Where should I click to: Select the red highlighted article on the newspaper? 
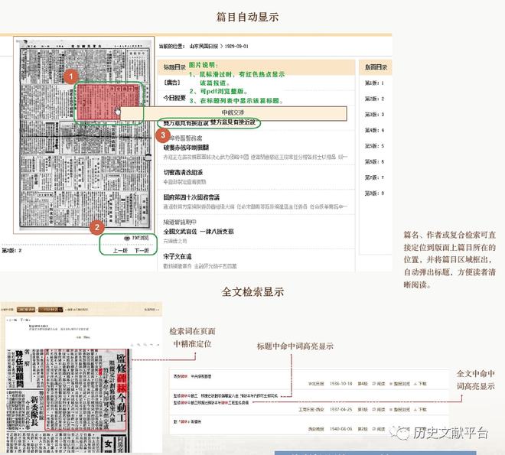click(107, 99)
